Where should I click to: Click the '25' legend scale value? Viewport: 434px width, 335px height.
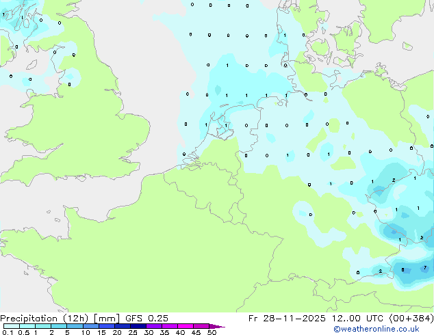[133, 332]
